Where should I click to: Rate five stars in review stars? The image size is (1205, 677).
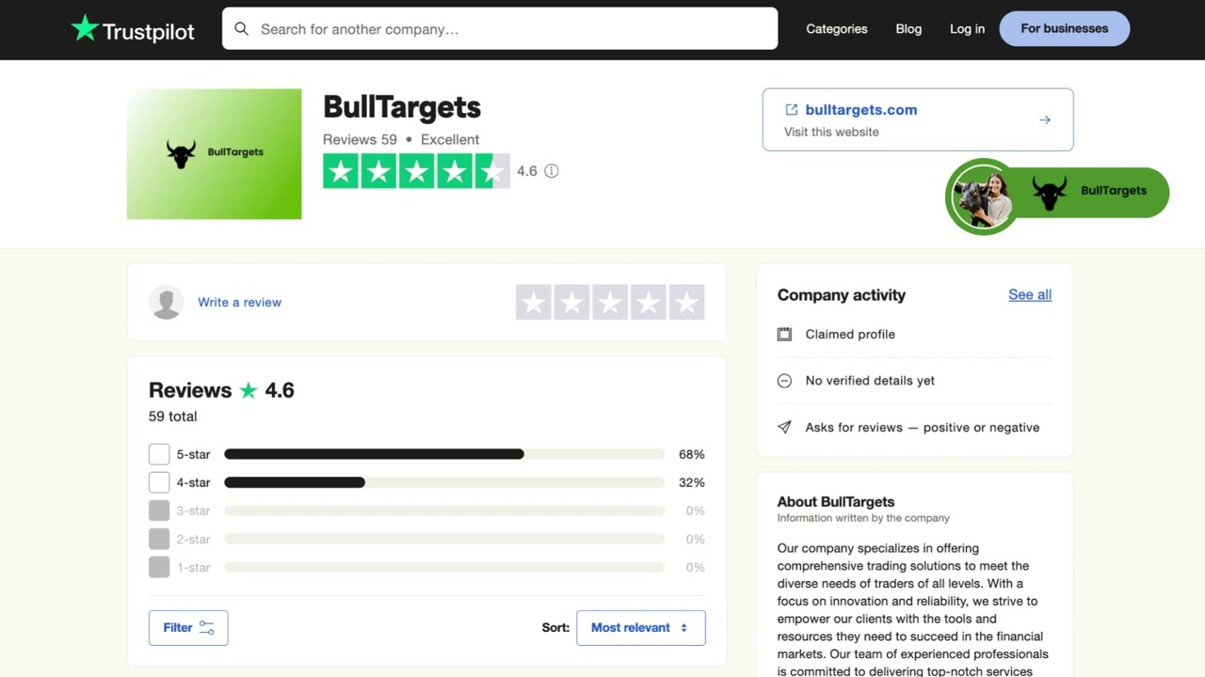(687, 303)
